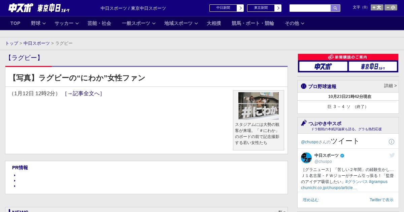
Task: Expand the 地域スポーツ dropdown chevron
Action: click(196, 24)
